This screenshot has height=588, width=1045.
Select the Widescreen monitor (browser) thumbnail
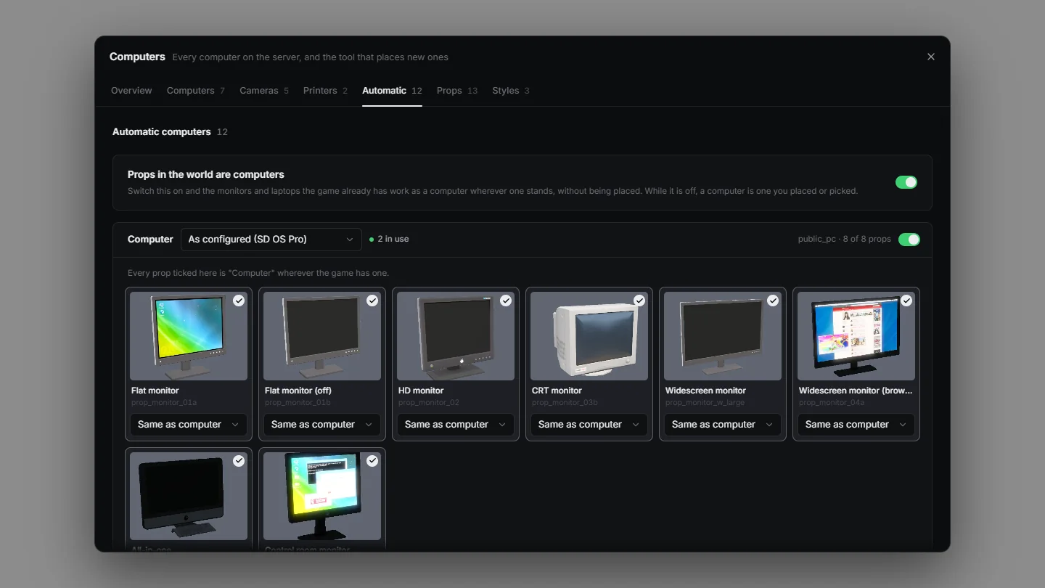click(x=856, y=336)
